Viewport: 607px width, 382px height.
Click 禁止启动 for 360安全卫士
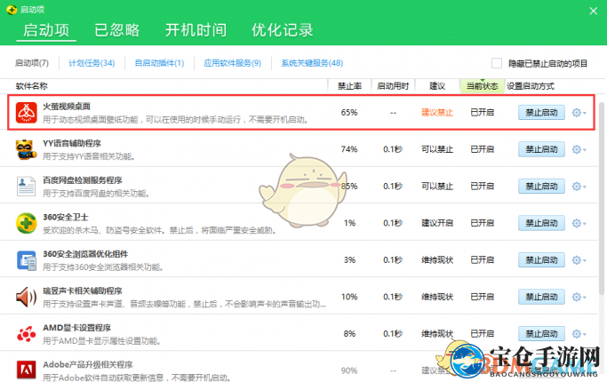click(541, 223)
